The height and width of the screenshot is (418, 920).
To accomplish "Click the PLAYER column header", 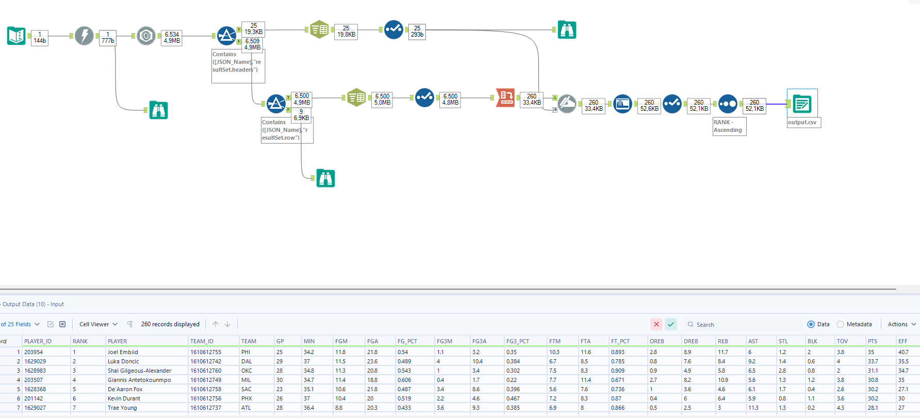I will (117, 341).
